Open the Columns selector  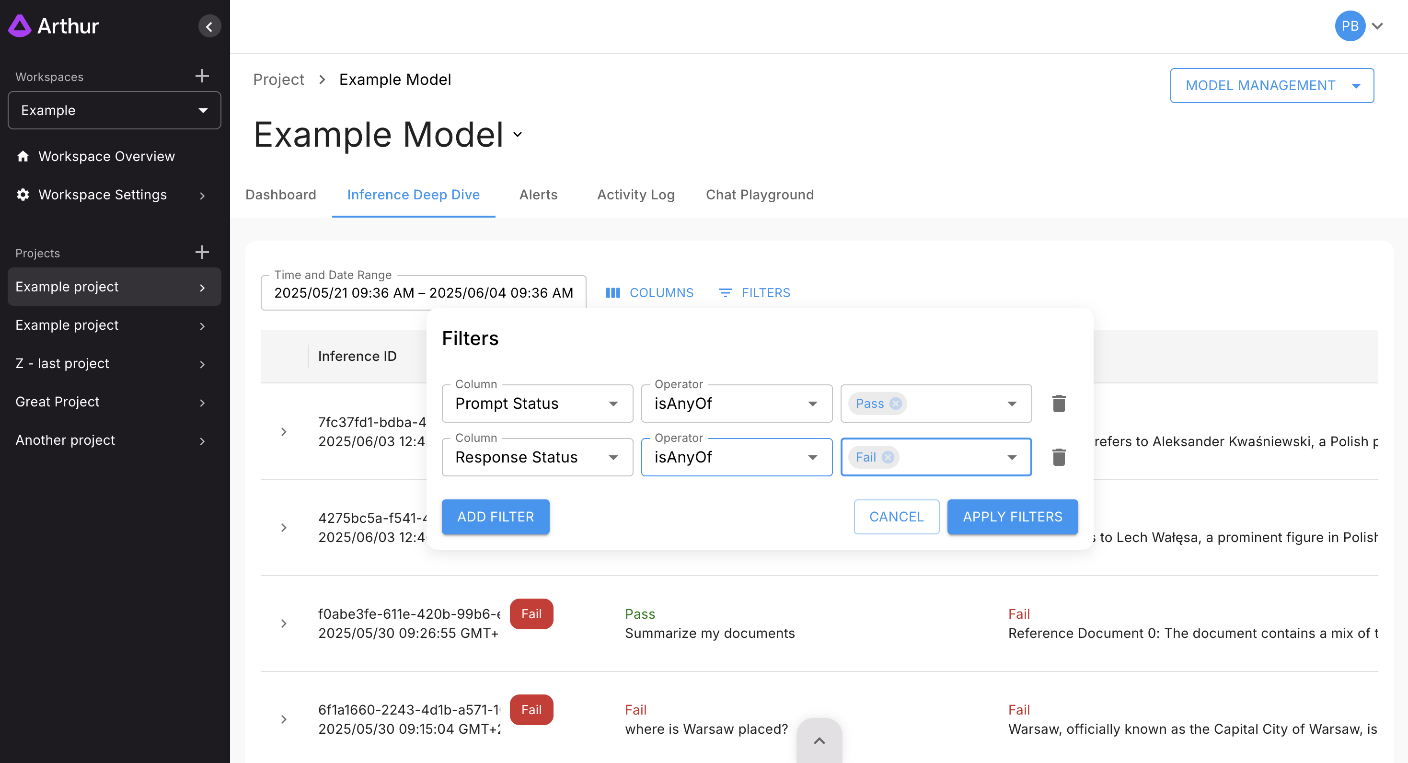[649, 293]
